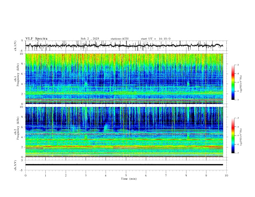Click time axis tick label "3"

pyautogui.click(x=86, y=175)
